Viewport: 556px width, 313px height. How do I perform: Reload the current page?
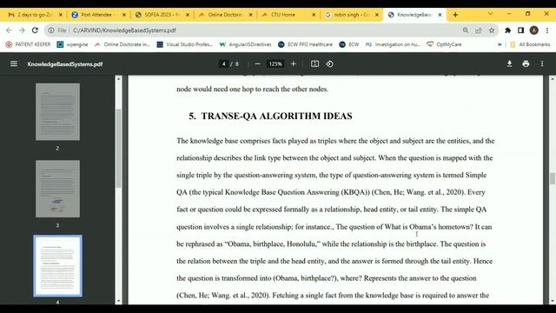[x=35, y=30]
